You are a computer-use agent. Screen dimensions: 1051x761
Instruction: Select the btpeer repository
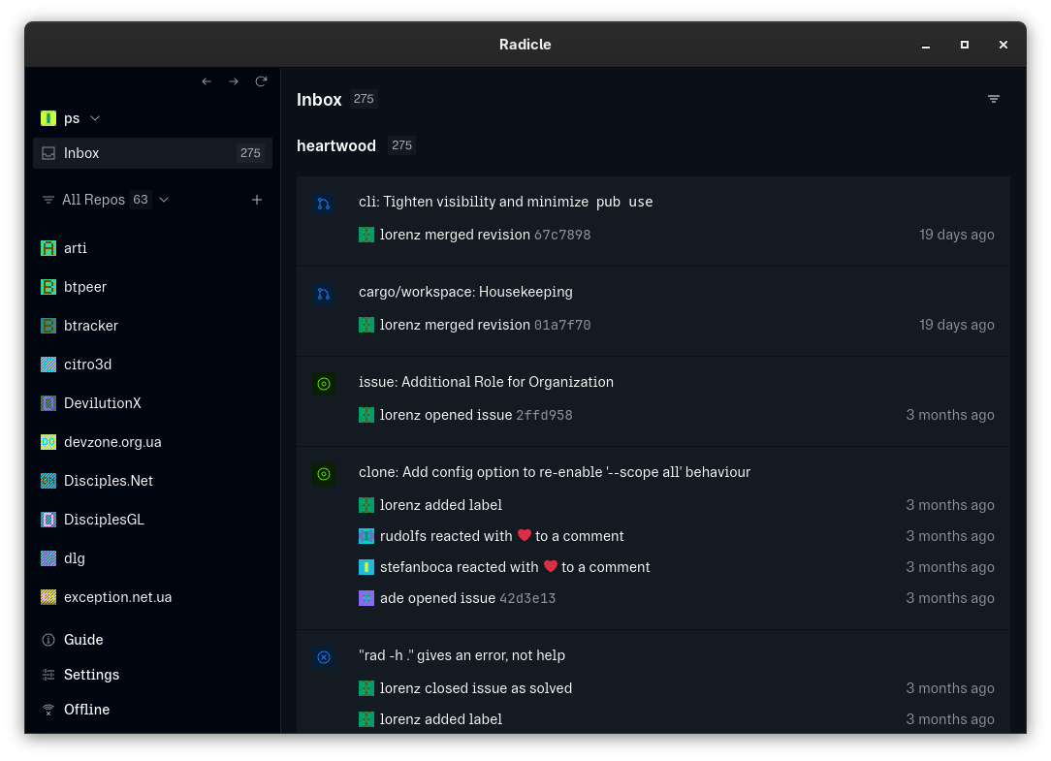pyautogui.click(x=153, y=287)
